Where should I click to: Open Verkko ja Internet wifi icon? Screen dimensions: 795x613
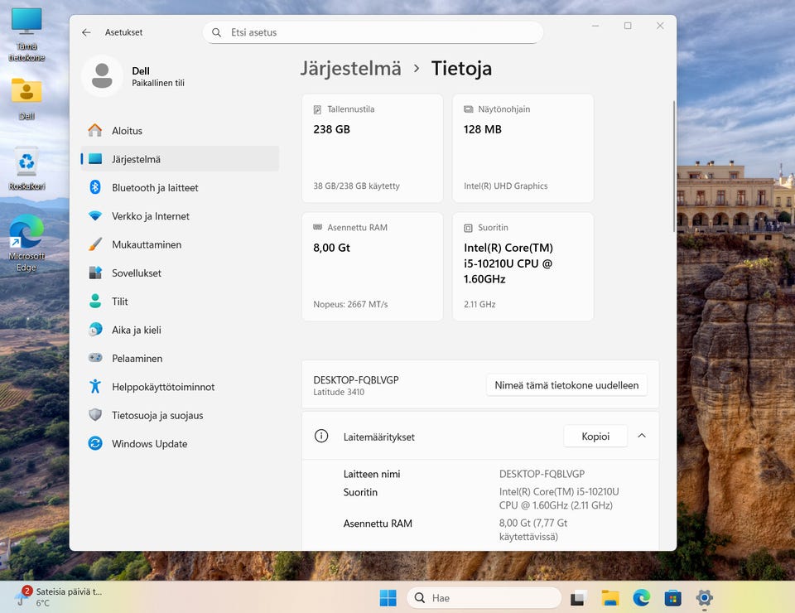pos(95,216)
